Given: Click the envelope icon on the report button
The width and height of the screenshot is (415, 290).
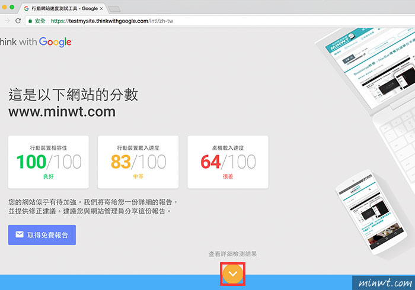Looking at the screenshot, I should (x=20, y=234).
